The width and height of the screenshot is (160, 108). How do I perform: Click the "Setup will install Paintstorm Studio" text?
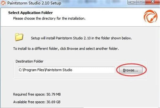81,38
